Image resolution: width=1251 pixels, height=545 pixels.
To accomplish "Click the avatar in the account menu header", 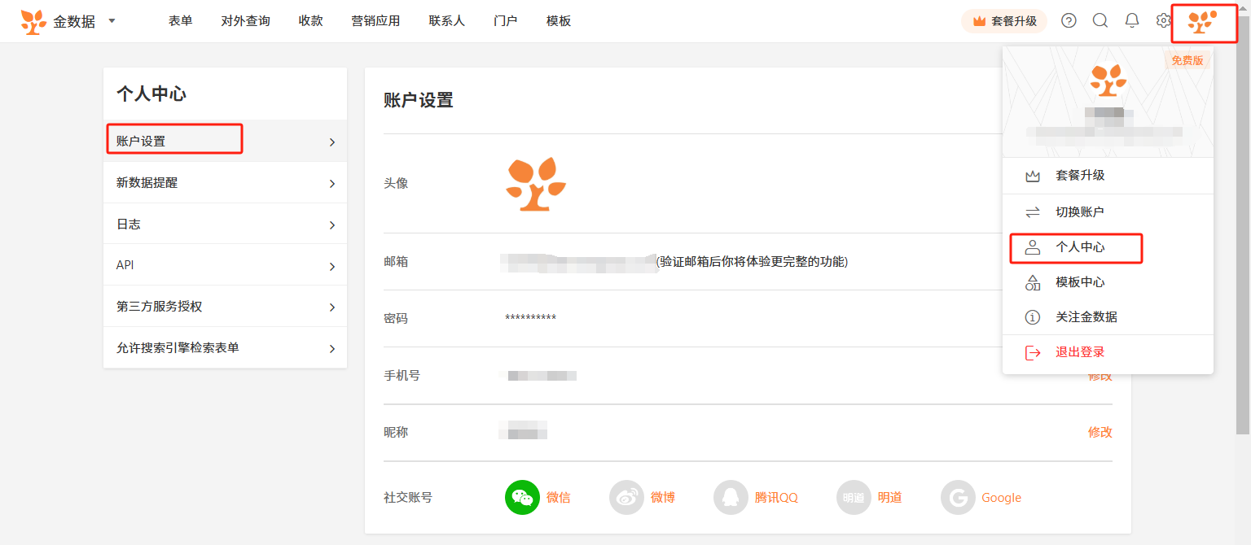I will (1108, 81).
